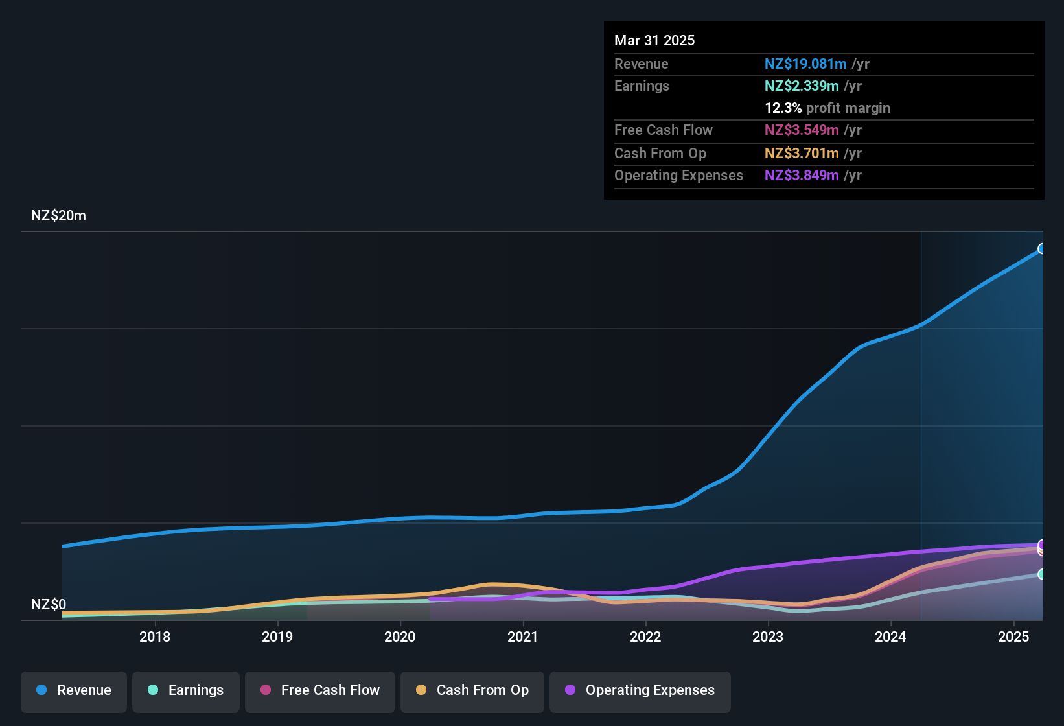The height and width of the screenshot is (726, 1064).
Task: Click the Revenue endpoint marker on the chart
Action: tap(1042, 249)
